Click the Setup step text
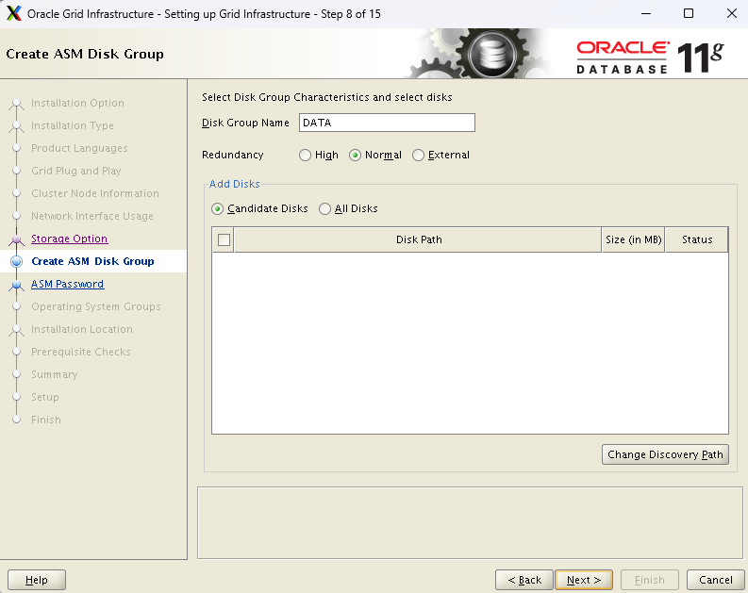This screenshot has width=748, height=593. pyautogui.click(x=45, y=397)
